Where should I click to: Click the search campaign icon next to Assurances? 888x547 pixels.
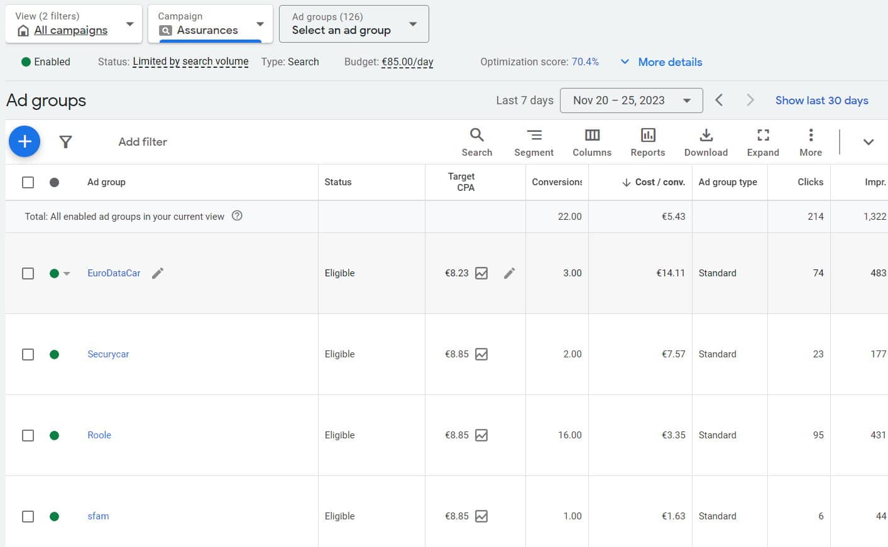click(x=165, y=30)
